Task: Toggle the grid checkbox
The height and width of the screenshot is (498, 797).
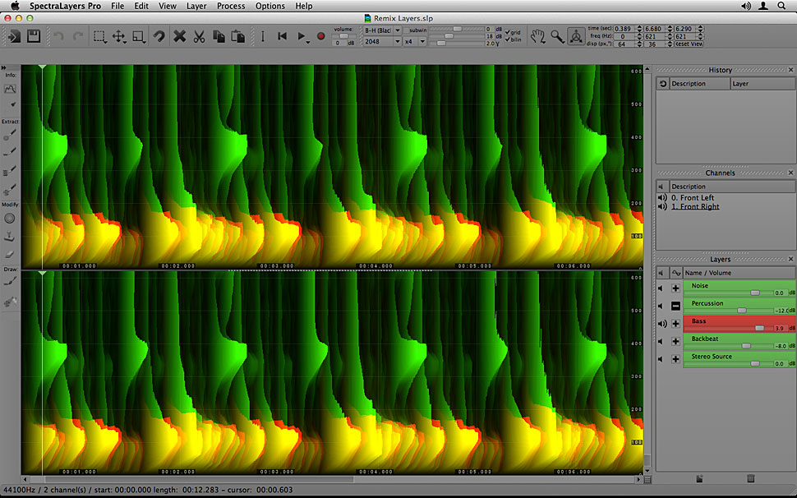Action: (508, 31)
